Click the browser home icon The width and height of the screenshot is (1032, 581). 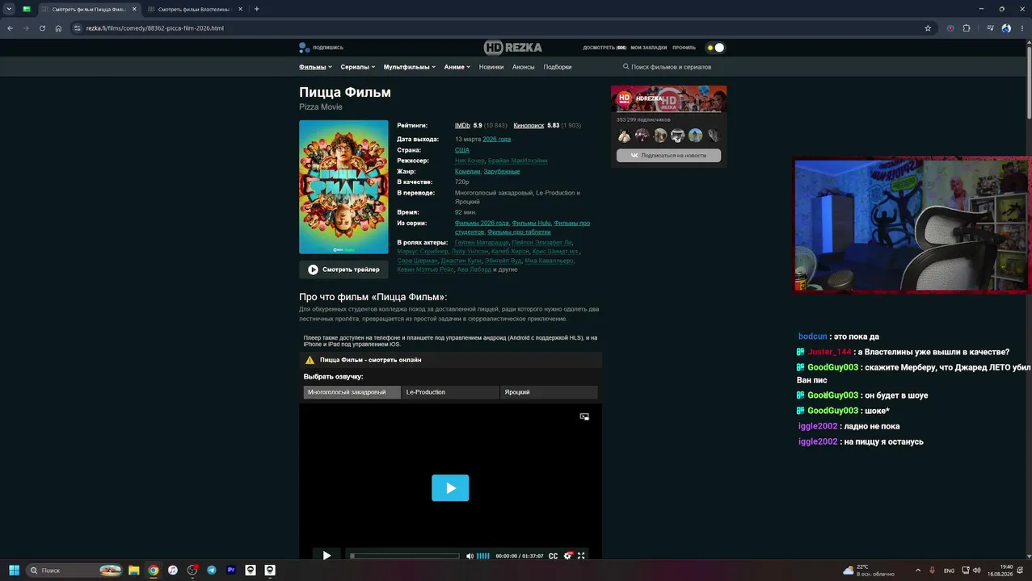click(58, 28)
